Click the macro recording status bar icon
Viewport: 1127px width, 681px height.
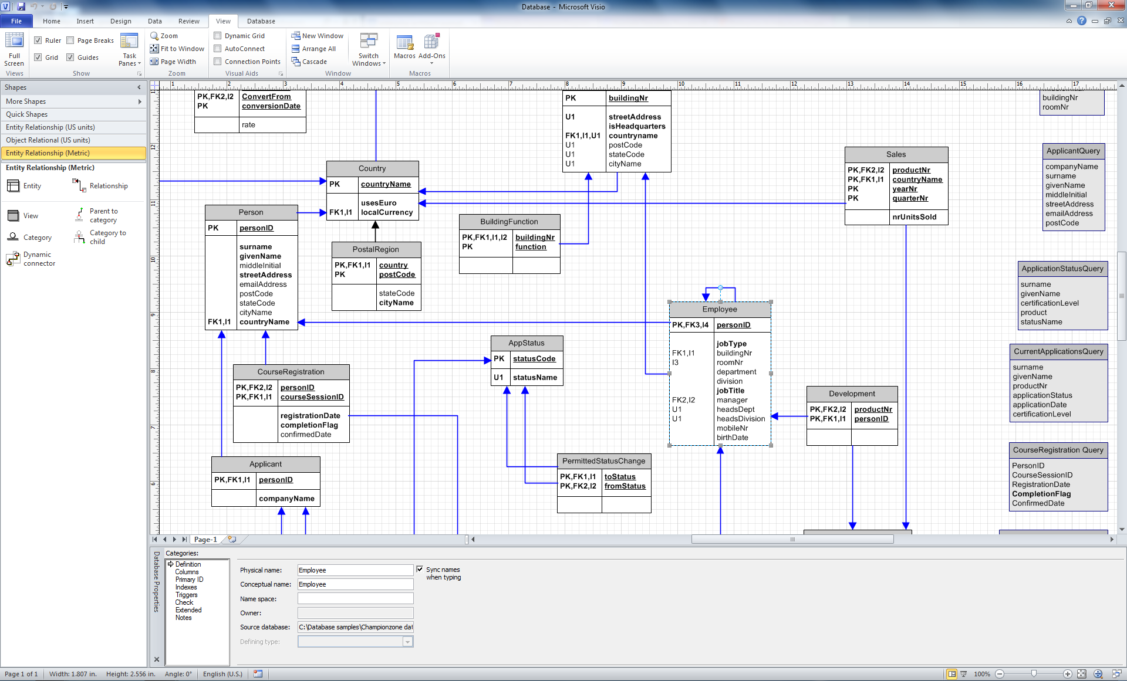[x=258, y=674]
